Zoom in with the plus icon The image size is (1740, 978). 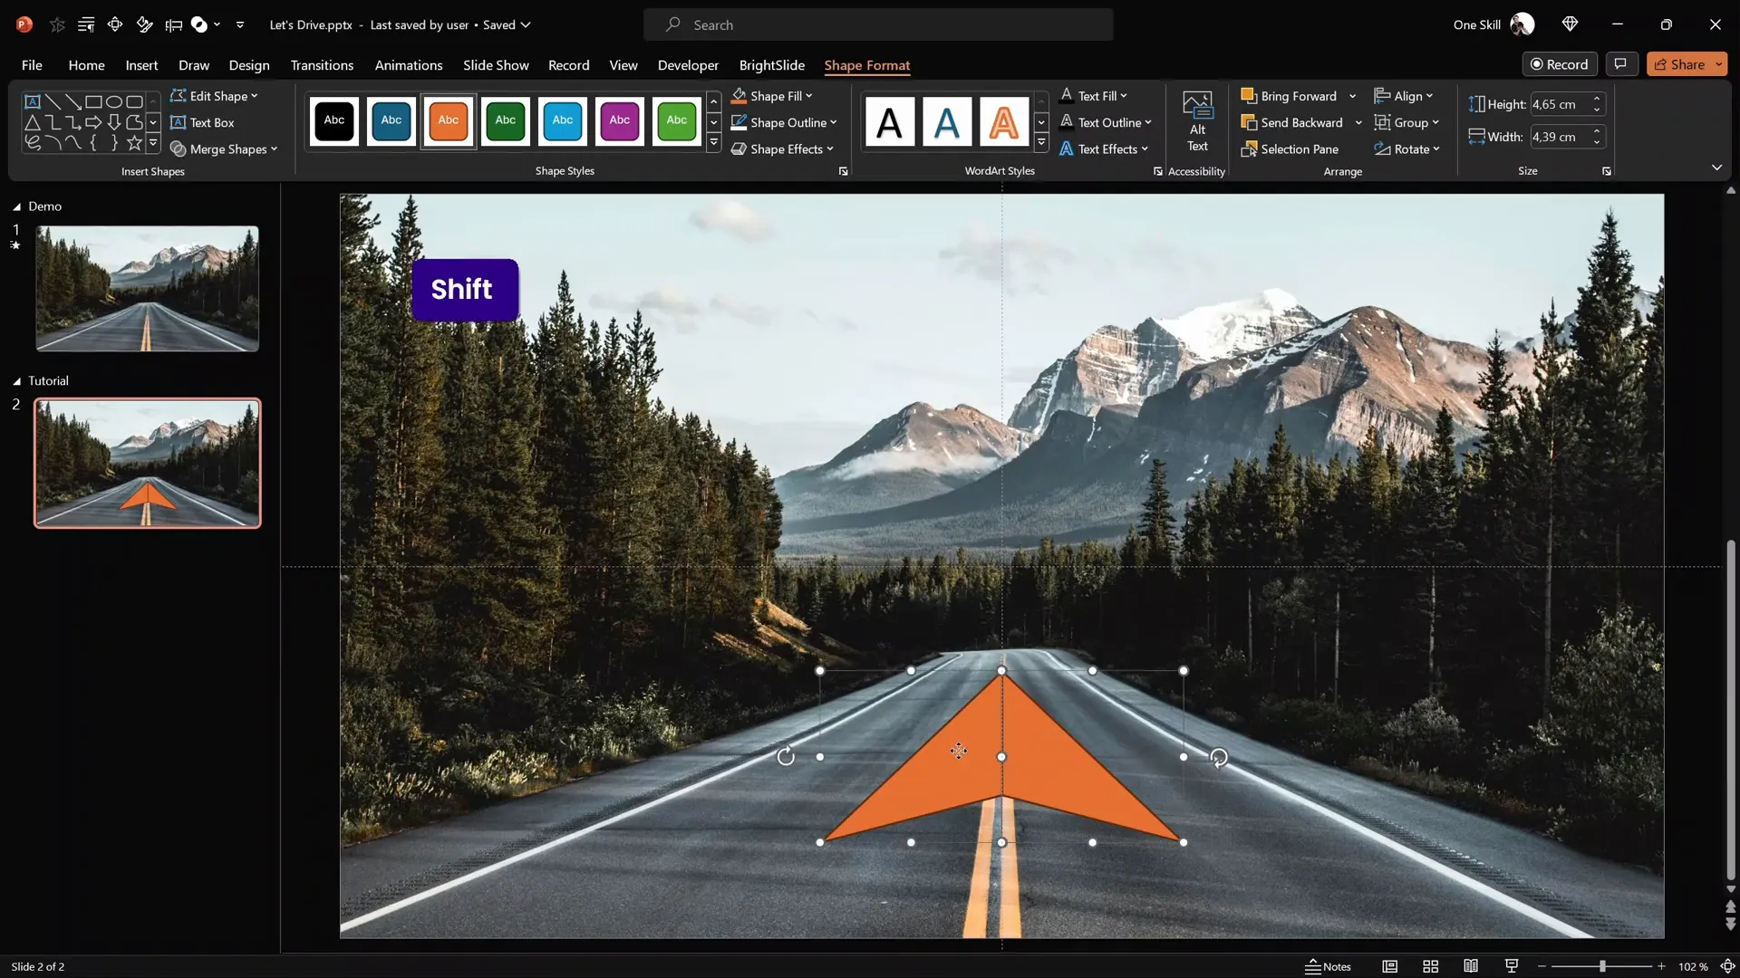click(x=1661, y=966)
